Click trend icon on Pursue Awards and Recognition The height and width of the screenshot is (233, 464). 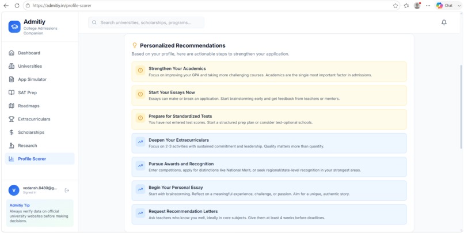click(x=140, y=165)
